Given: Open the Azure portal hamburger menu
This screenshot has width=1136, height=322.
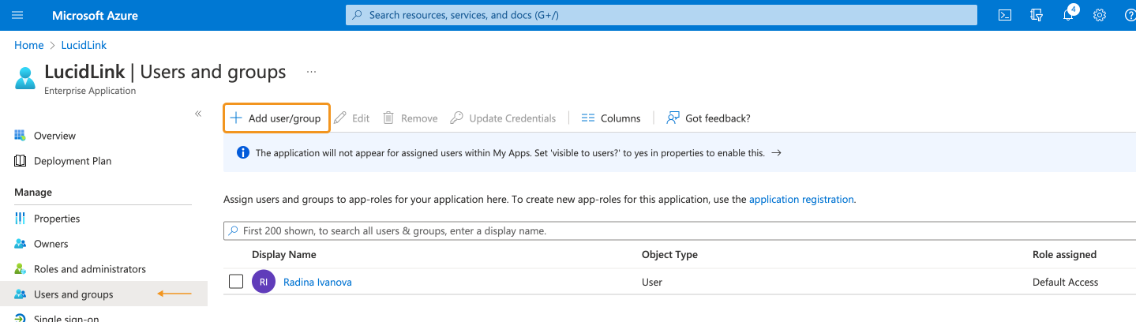Looking at the screenshot, I should coord(18,15).
